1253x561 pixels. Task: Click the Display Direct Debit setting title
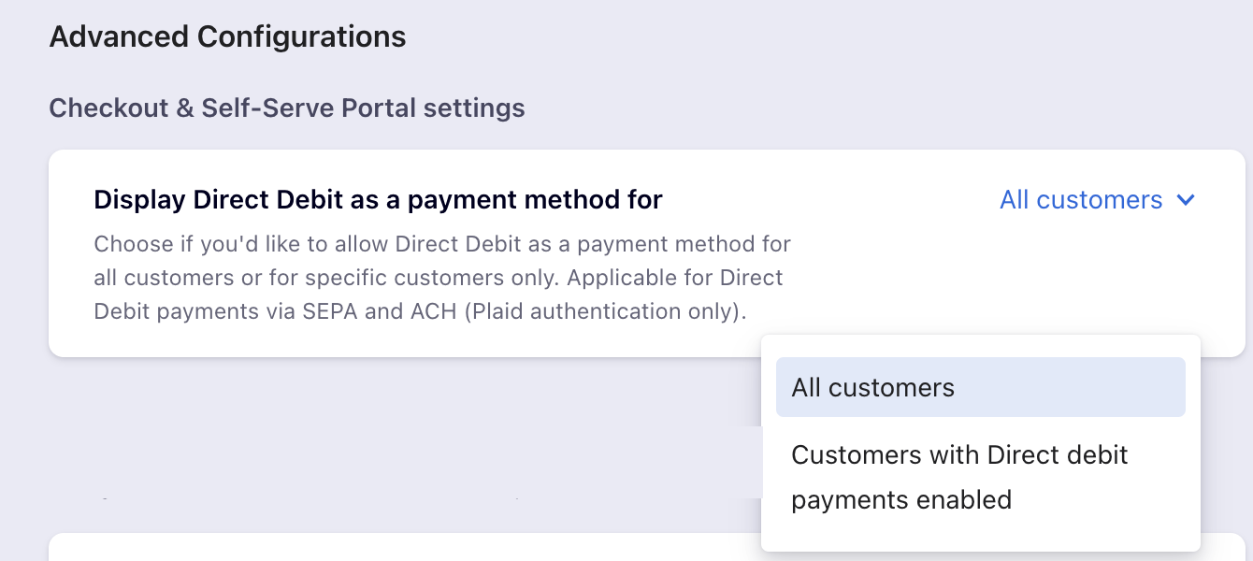click(378, 199)
